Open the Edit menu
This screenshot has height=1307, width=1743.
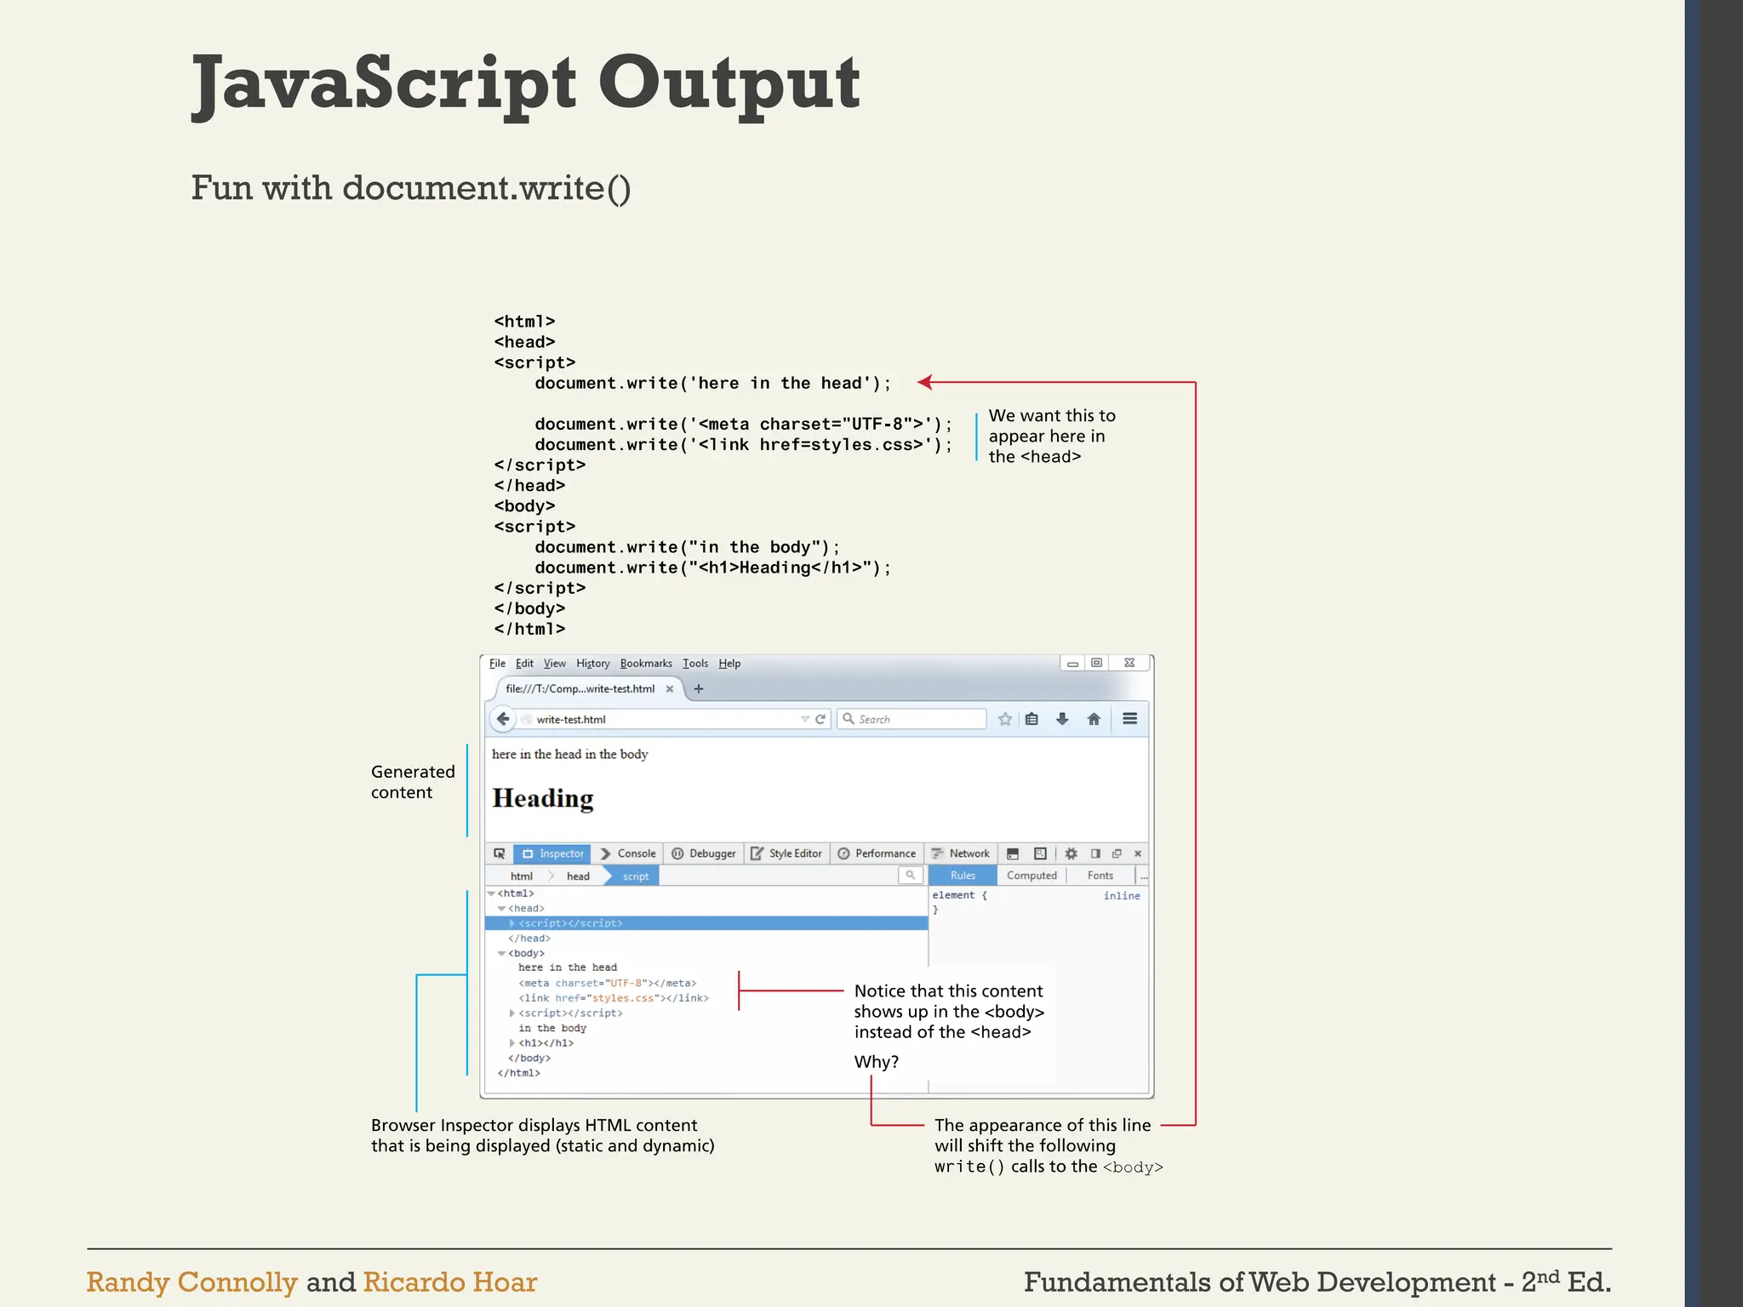point(525,664)
